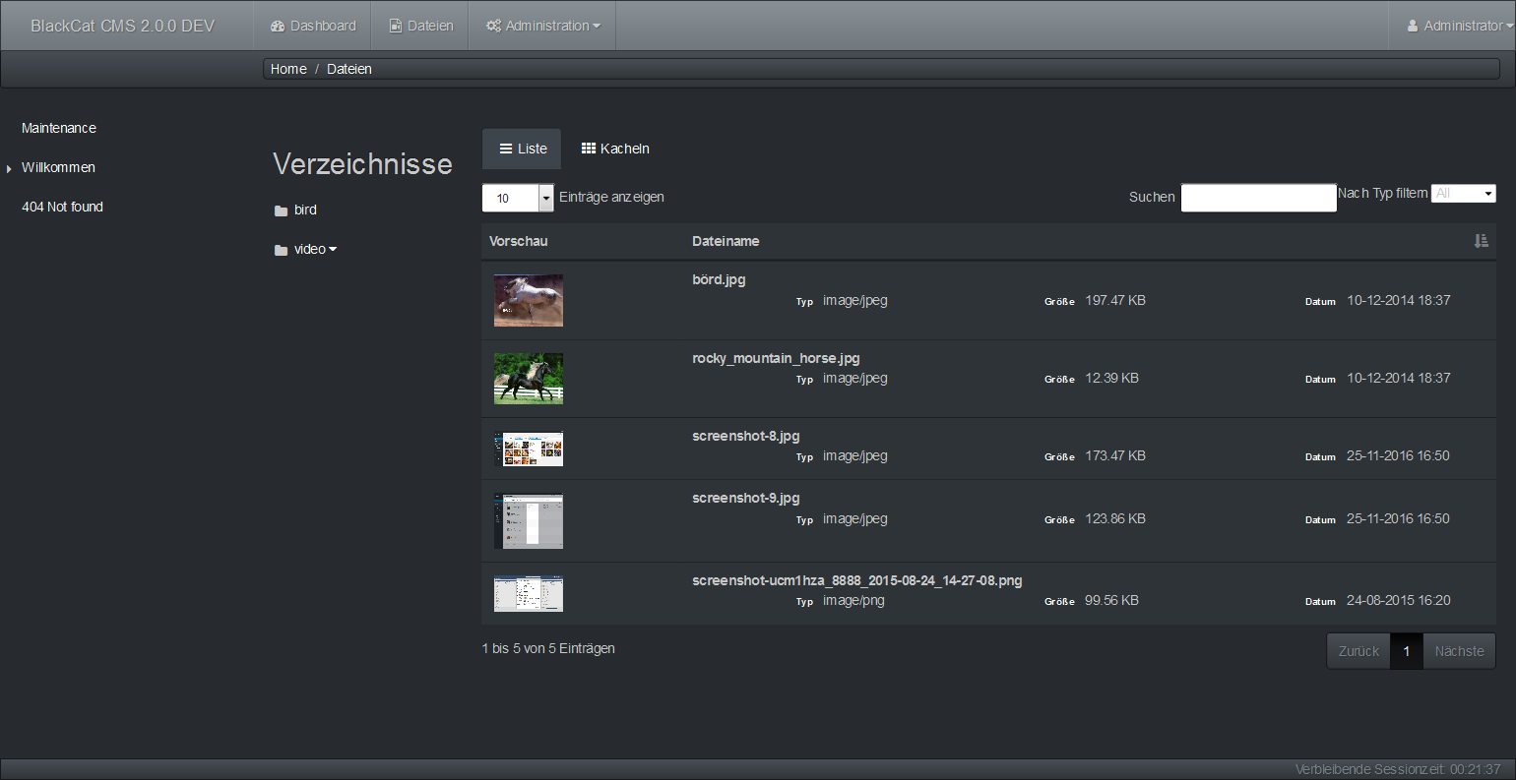Click the sort order icon in table header

pos(1481,241)
